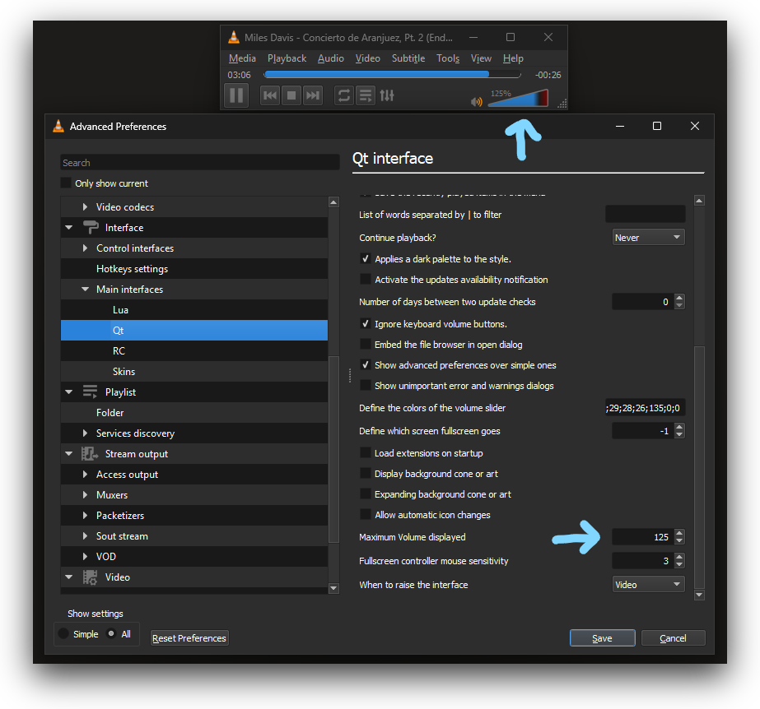The height and width of the screenshot is (709, 760).
Task: Pause playback in the VLC player window
Action: coord(236,95)
